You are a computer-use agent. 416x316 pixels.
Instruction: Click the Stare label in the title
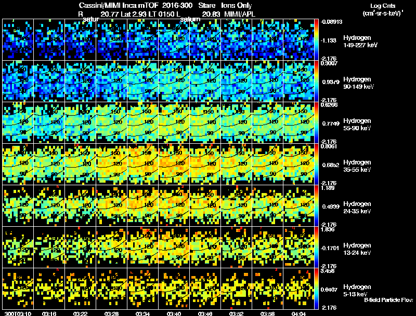tap(206, 6)
